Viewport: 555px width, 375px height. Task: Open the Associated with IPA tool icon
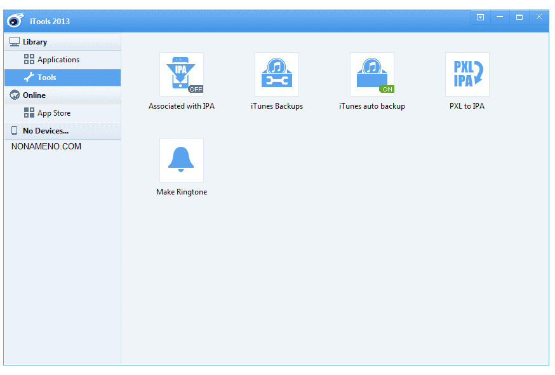pyautogui.click(x=181, y=74)
